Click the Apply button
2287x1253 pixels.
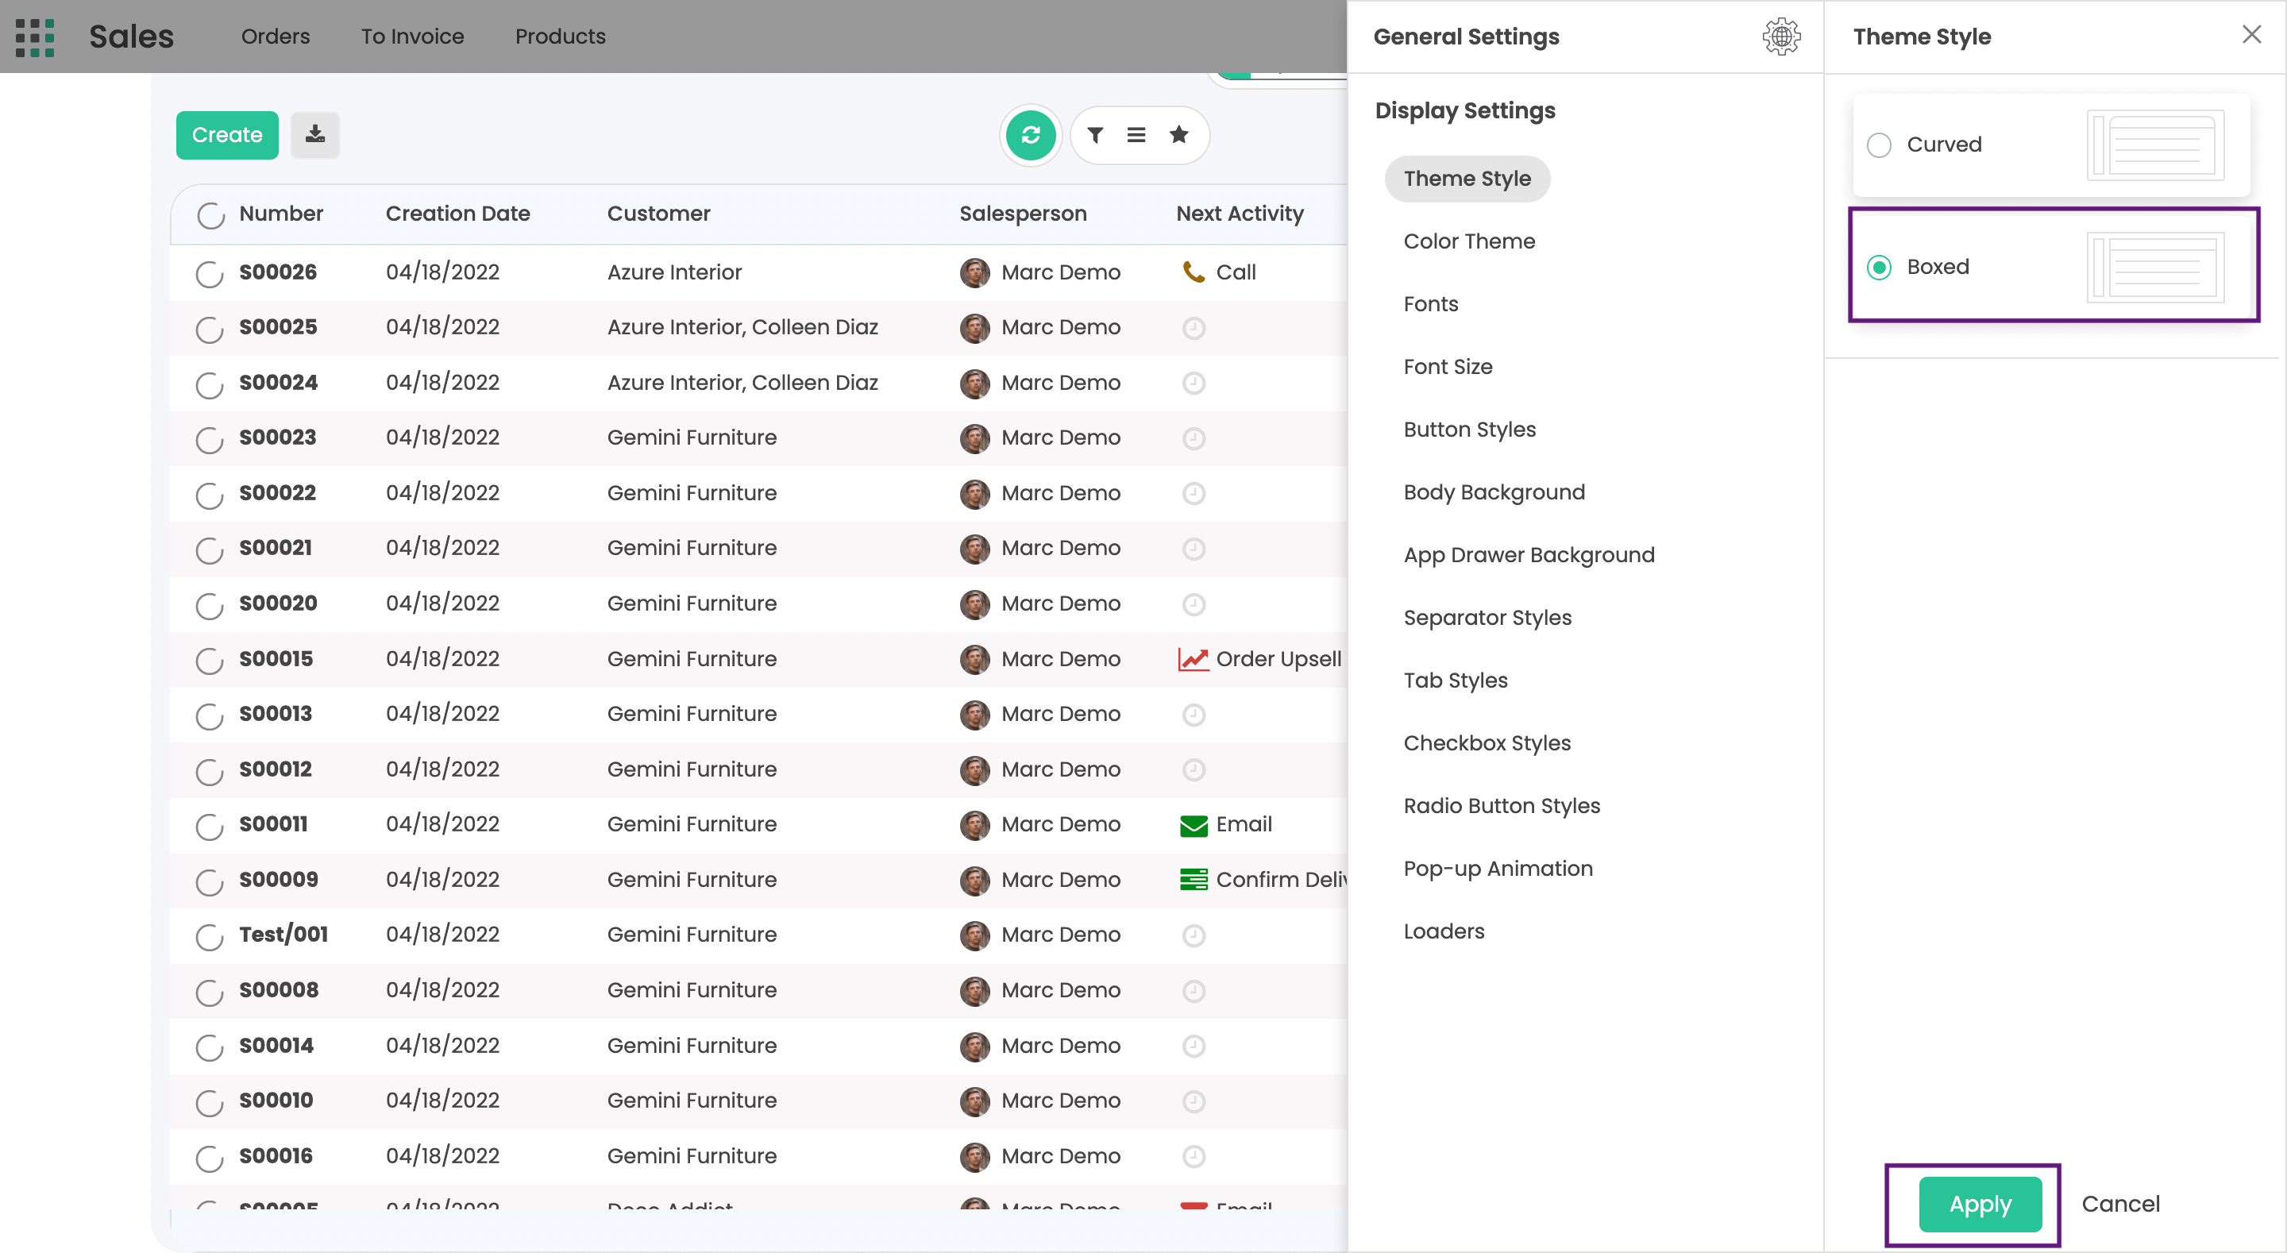[1980, 1204]
